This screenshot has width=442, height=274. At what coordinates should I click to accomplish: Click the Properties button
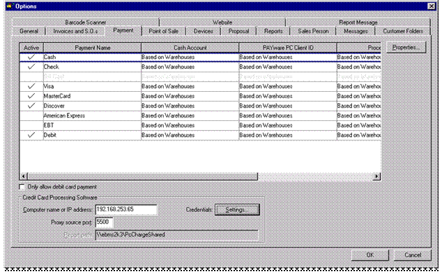coord(406,47)
